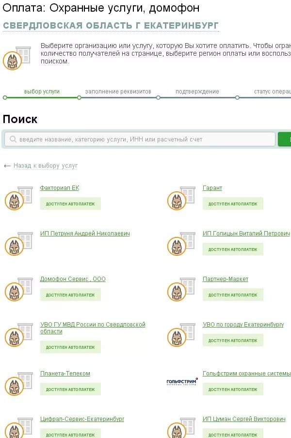Select the ИП Петруня Андрей Николаевич icon

(x=19, y=244)
